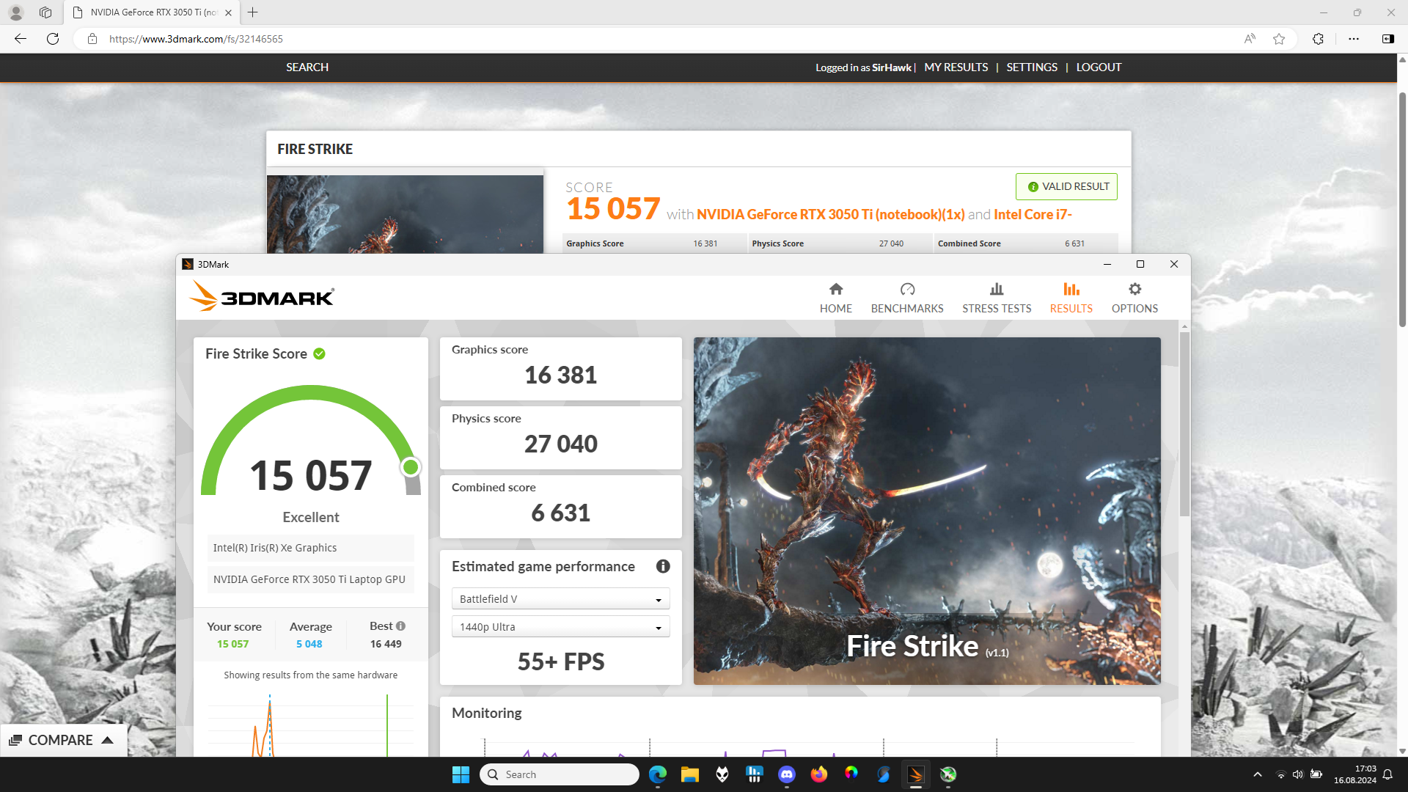Click the green valid-score checkmark icon
Viewport: 1408px width, 792px height.
(x=319, y=353)
